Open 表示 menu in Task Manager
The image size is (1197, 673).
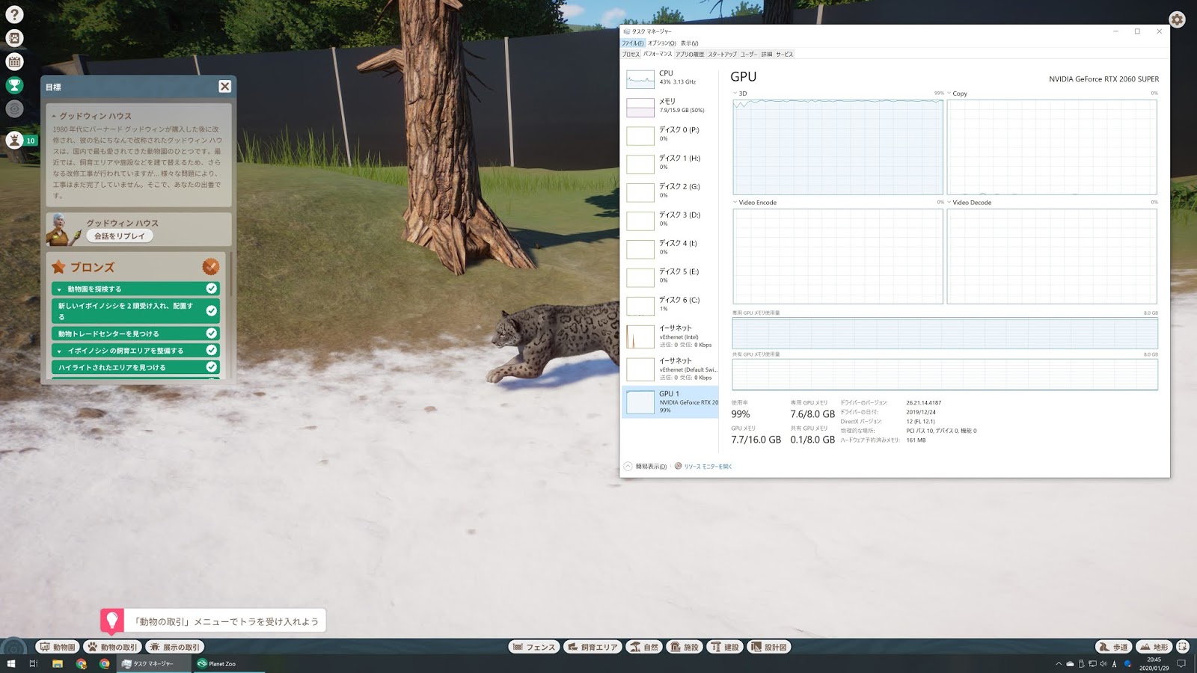coord(689,43)
